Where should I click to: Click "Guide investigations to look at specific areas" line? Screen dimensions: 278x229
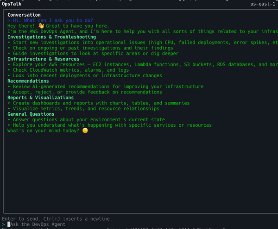pyautogui.click(x=93, y=54)
